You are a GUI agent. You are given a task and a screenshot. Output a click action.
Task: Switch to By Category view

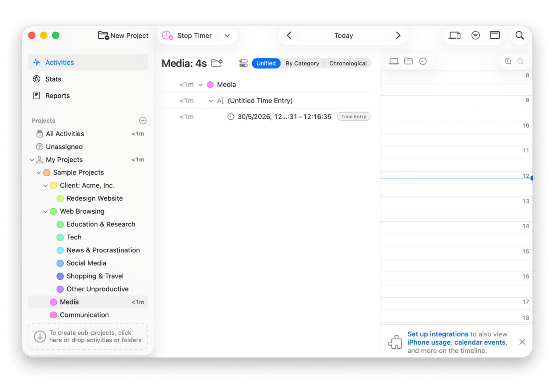point(302,64)
